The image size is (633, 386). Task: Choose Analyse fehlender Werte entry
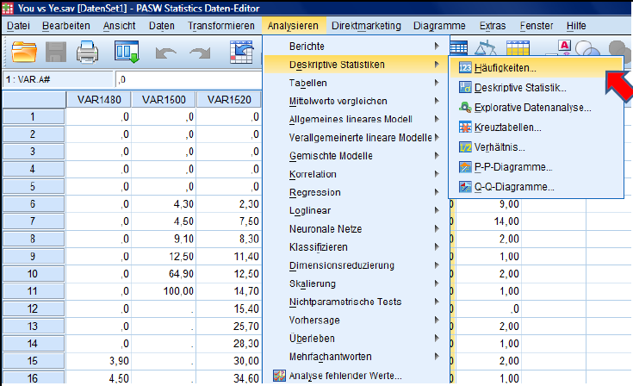[357, 376]
